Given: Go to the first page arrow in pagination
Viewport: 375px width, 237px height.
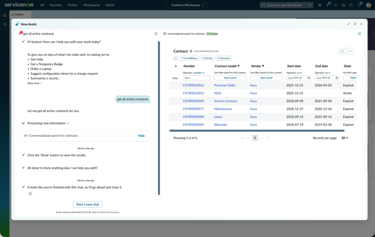Looking at the screenshot, I should pos(242,138).
